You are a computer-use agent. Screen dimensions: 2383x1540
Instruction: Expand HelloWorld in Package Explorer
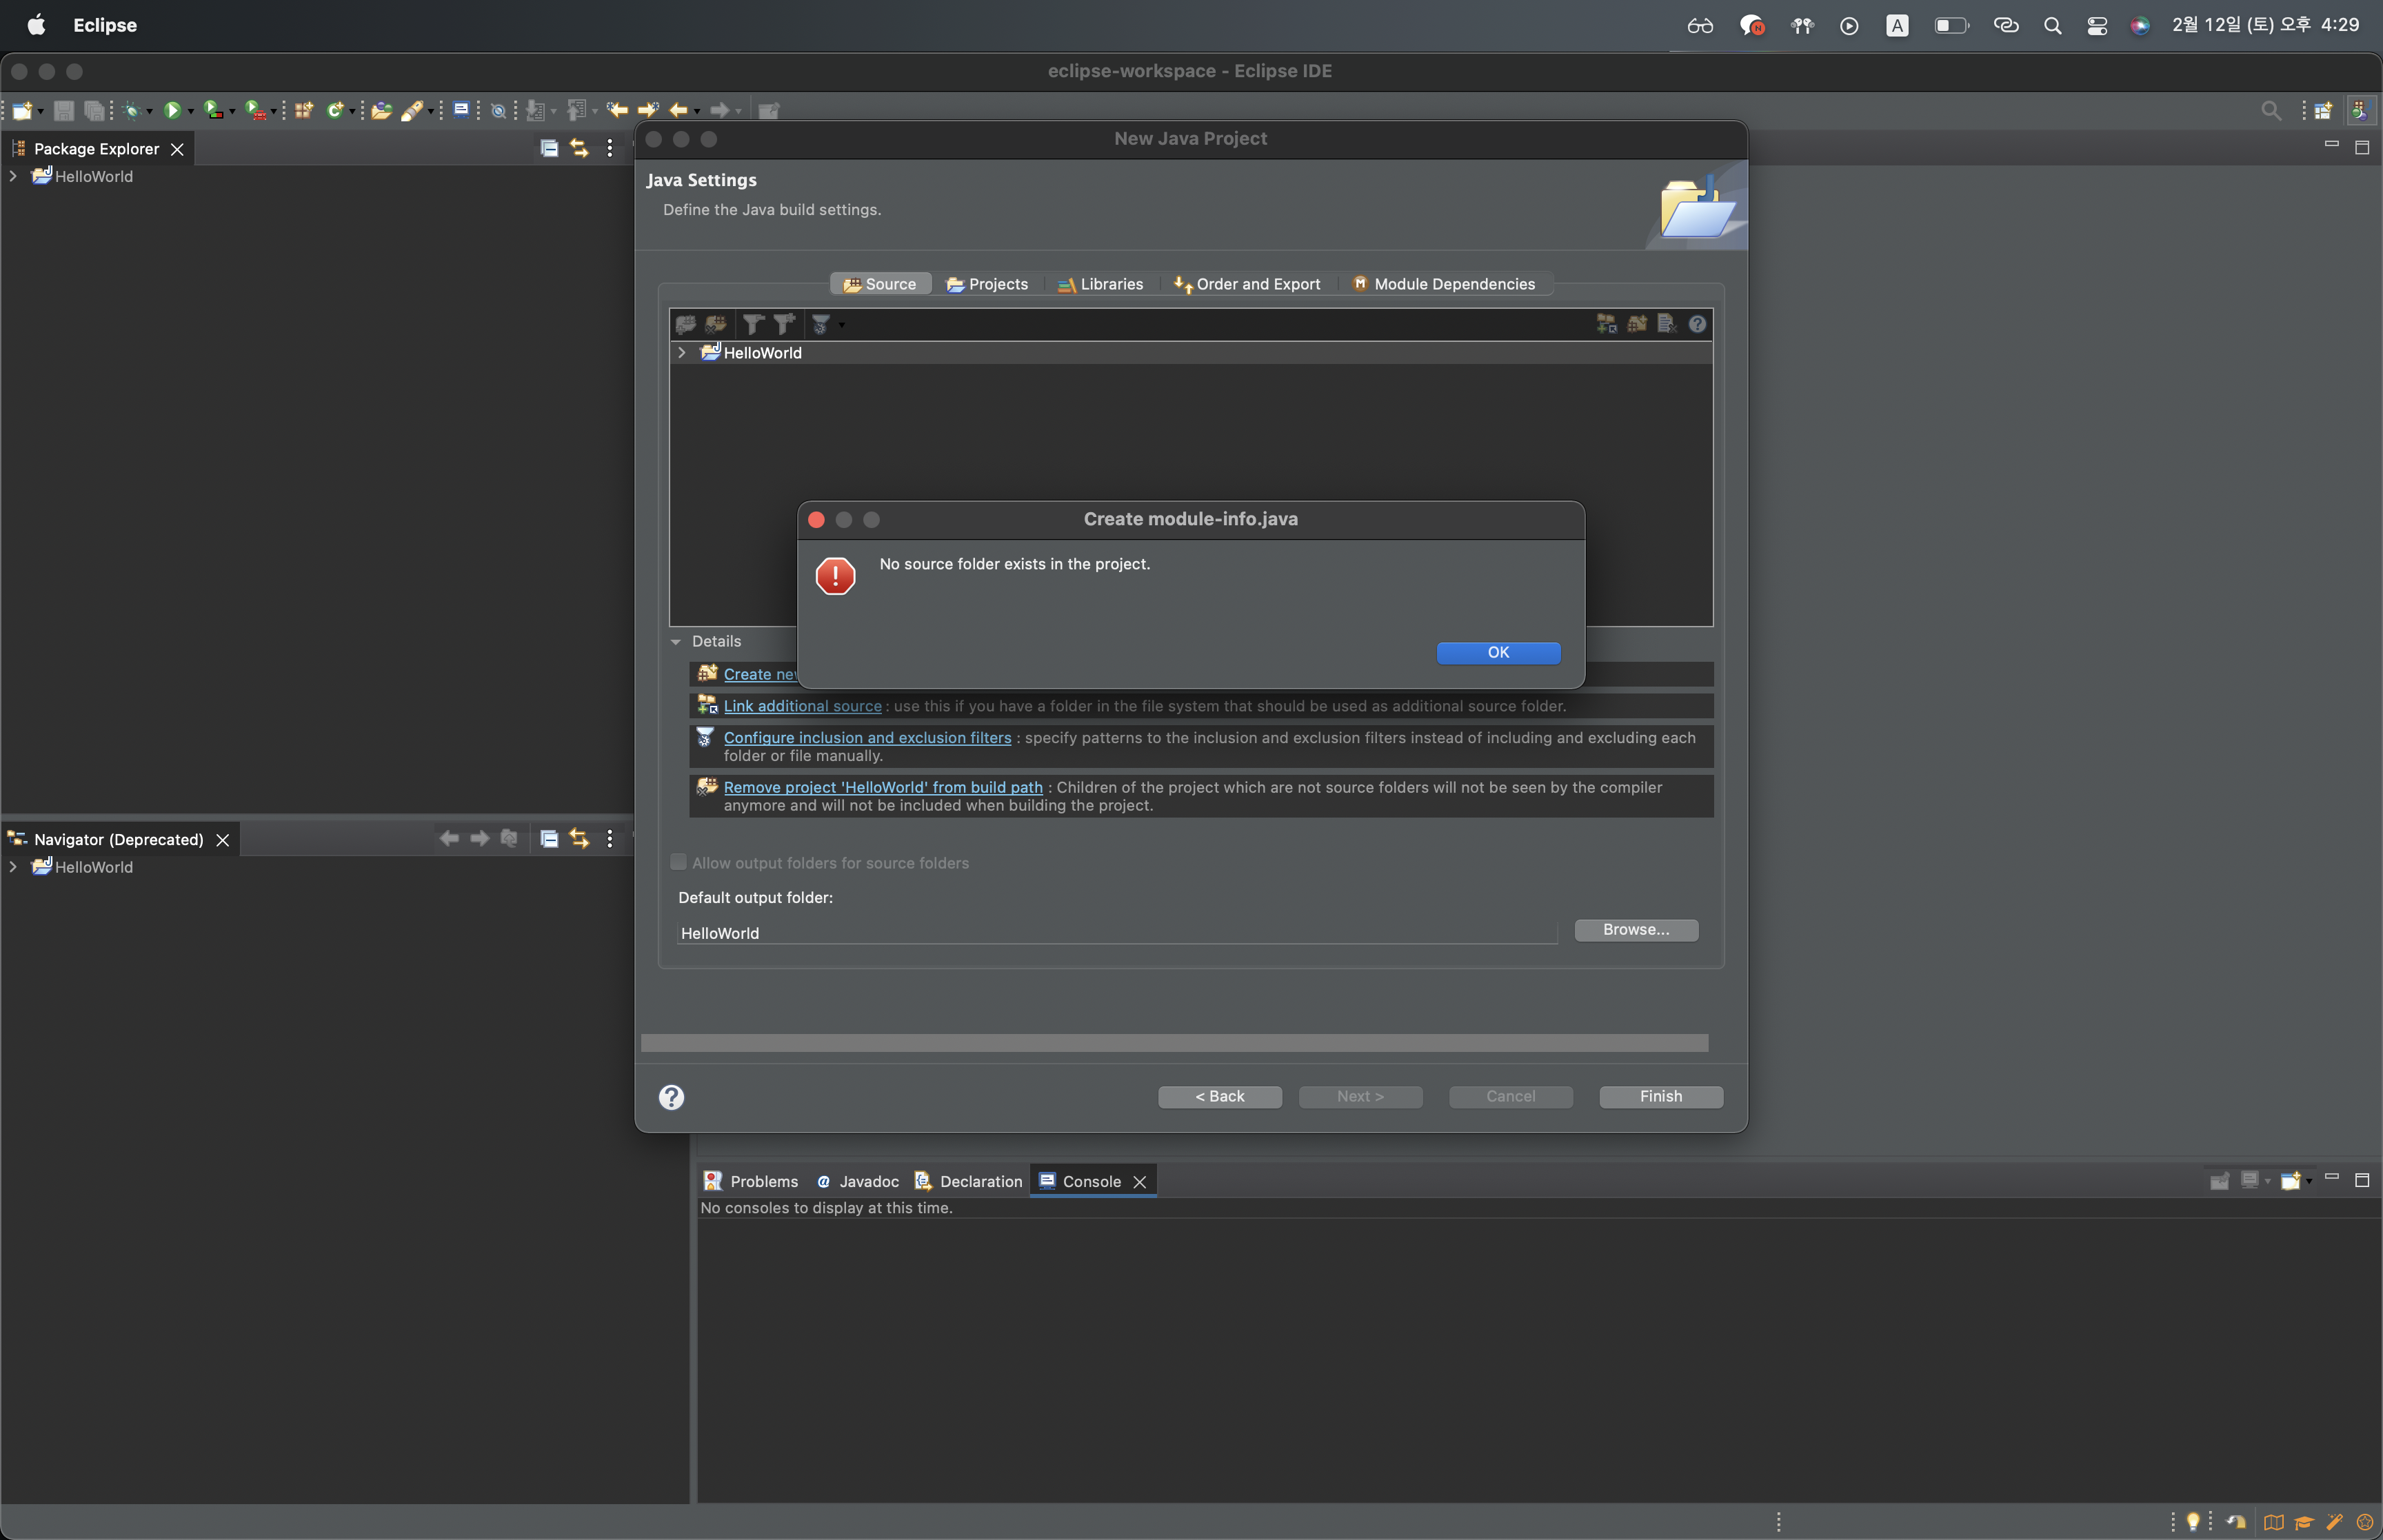pyautogui.click(x=13, y=176)
